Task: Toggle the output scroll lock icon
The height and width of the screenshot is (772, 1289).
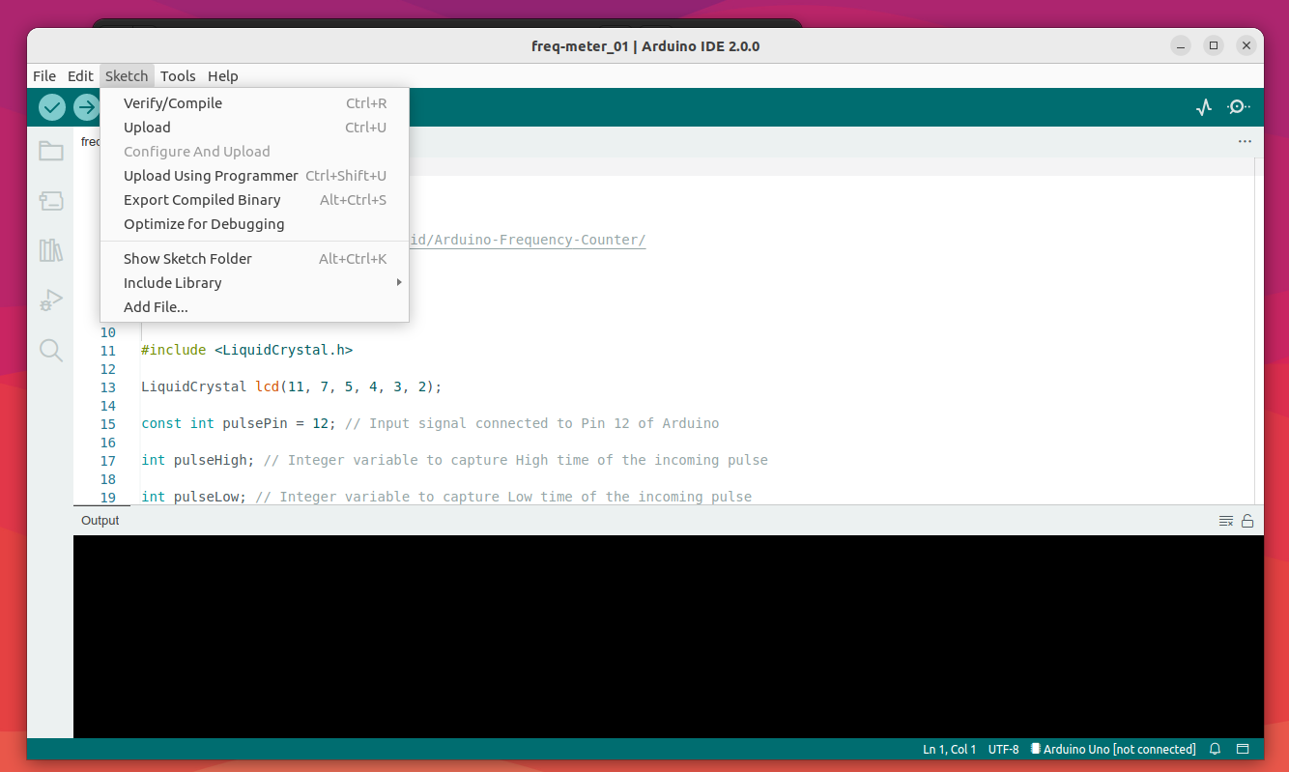Action: point(1247,521)
